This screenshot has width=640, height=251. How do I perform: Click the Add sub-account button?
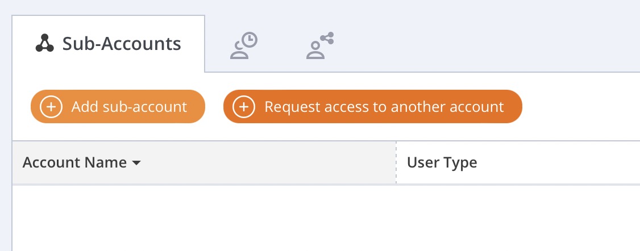click(x=118, y=107)
